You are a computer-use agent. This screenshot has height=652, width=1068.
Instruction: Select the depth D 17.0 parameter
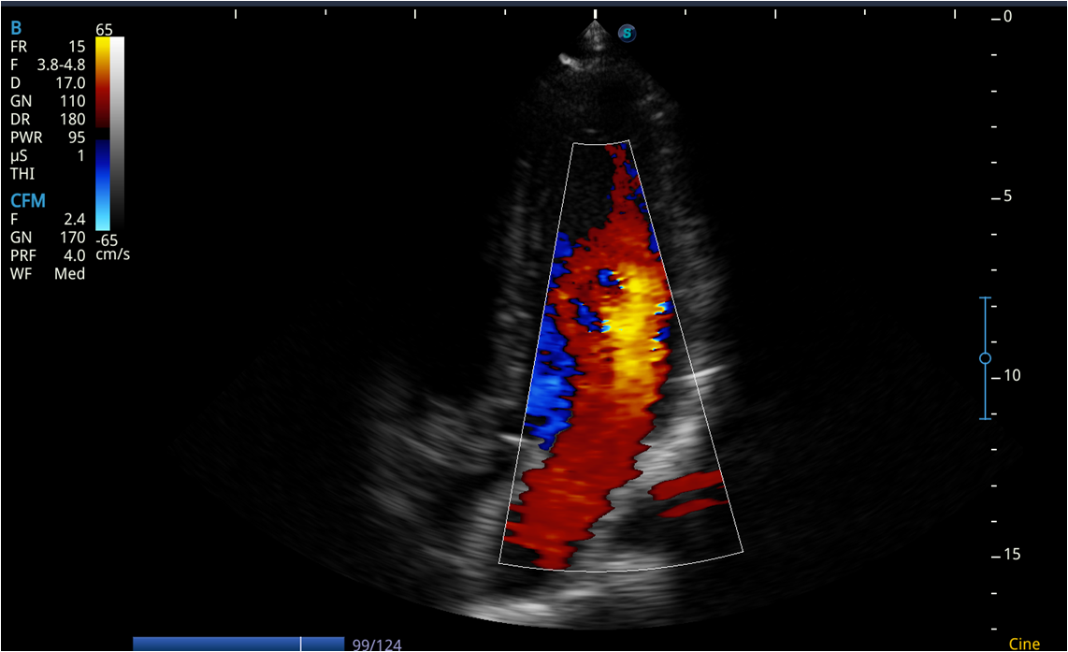point(48,83)
